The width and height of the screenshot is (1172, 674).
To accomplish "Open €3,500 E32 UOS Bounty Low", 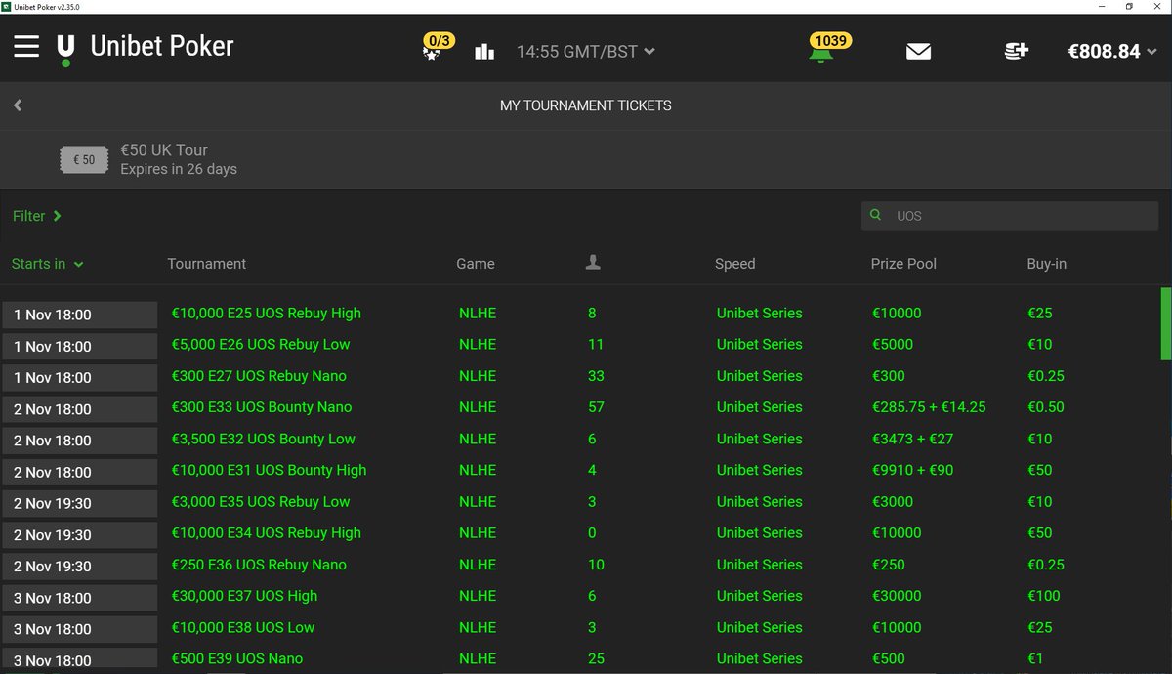I will click(x=264, y=440).
